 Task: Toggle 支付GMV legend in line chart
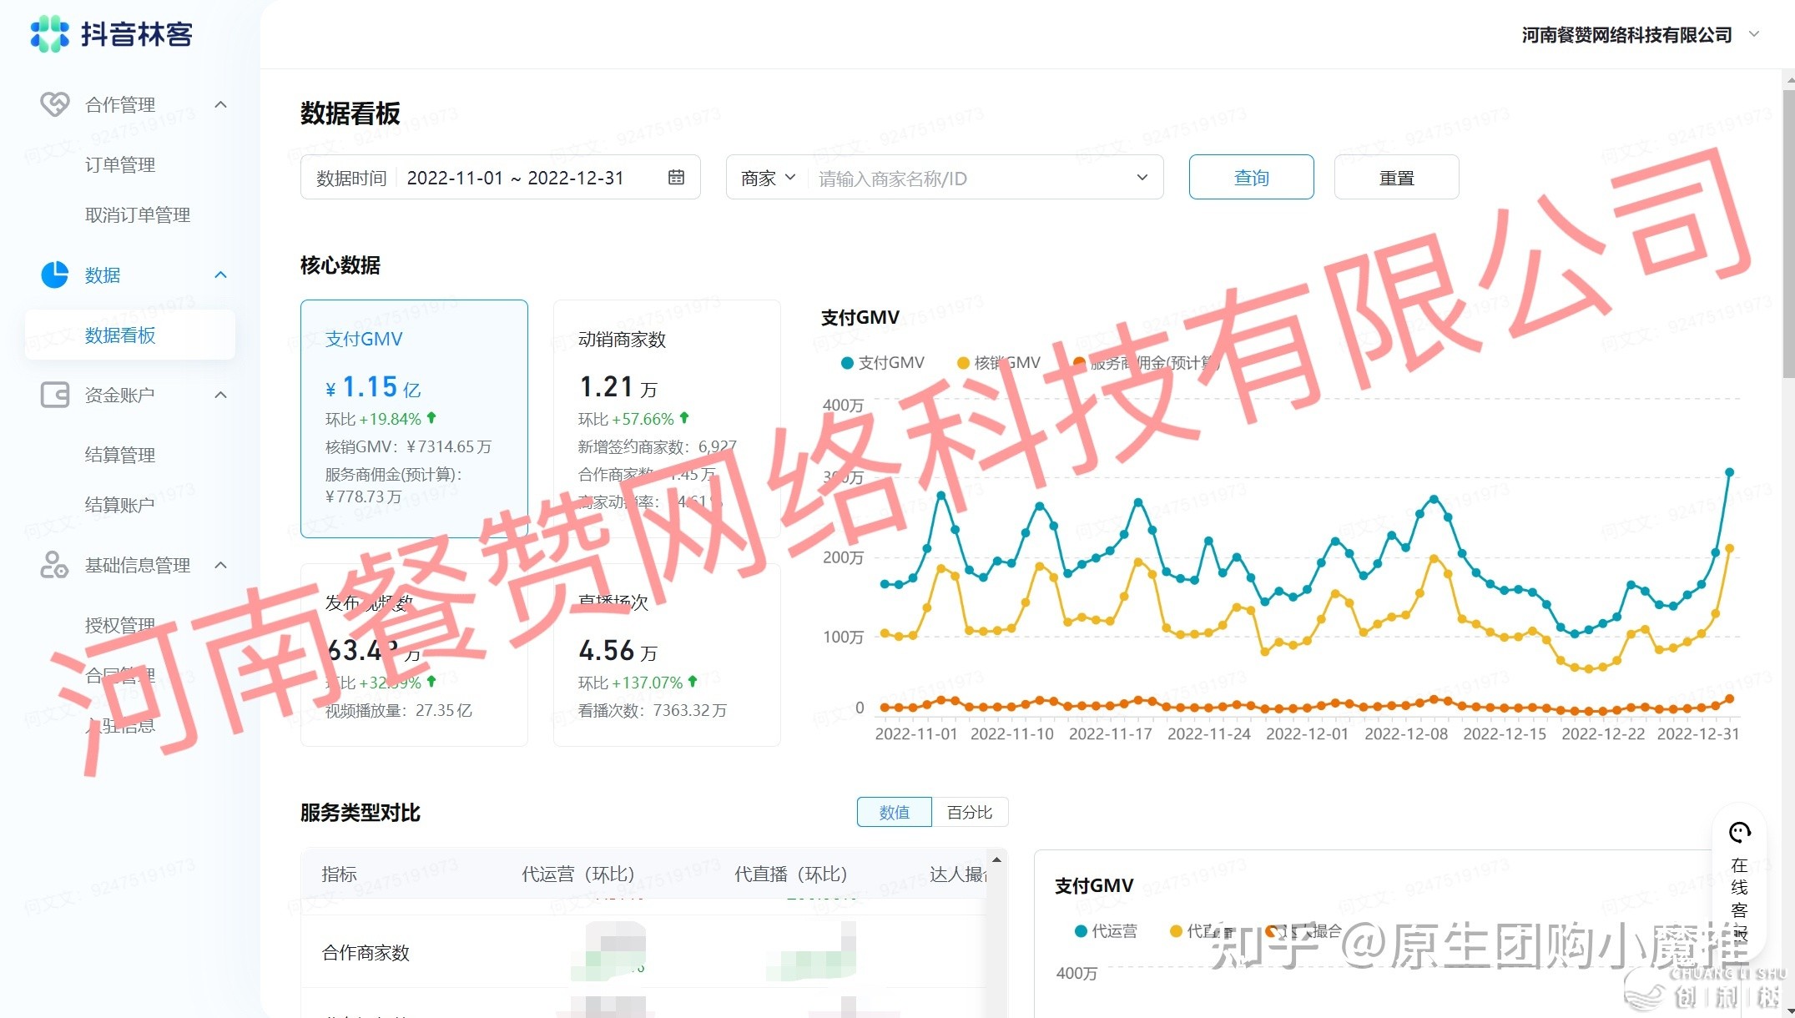[883, 363]
